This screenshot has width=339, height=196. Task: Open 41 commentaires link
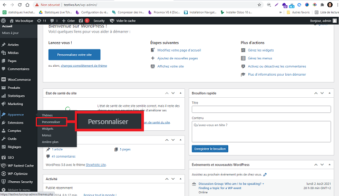click(x=63, y=157)
